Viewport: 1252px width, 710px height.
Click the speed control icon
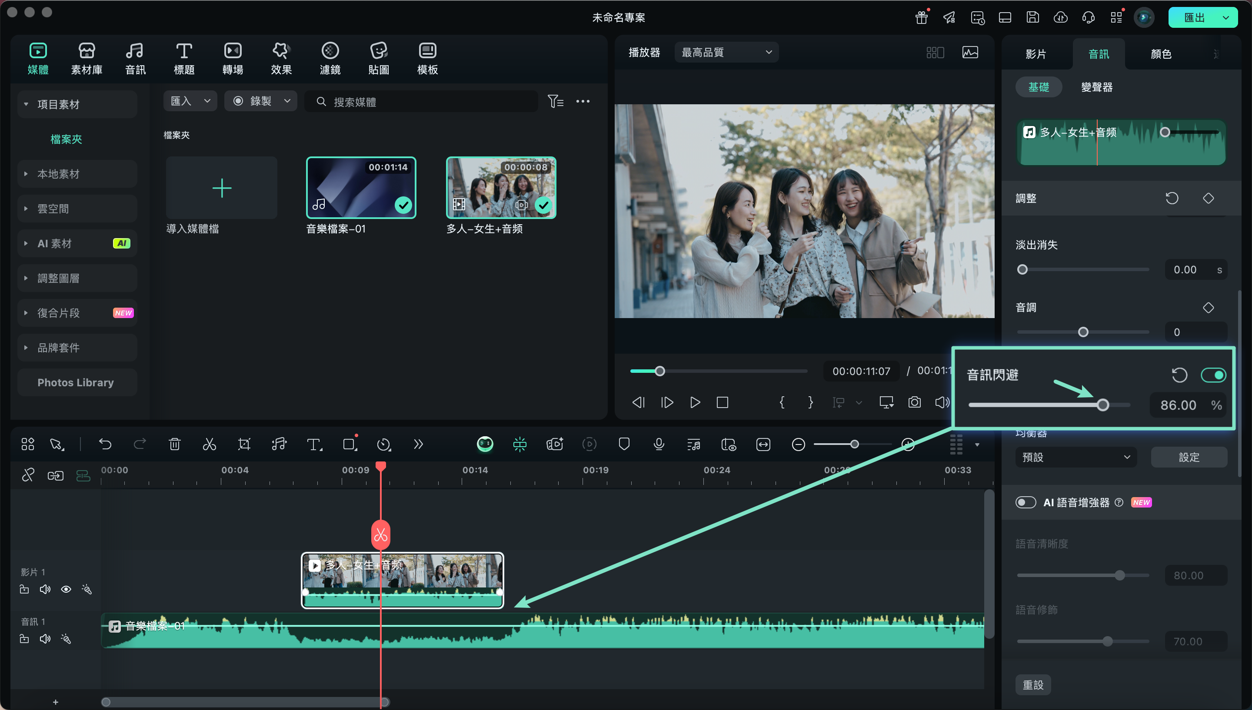tap(384, 444)
